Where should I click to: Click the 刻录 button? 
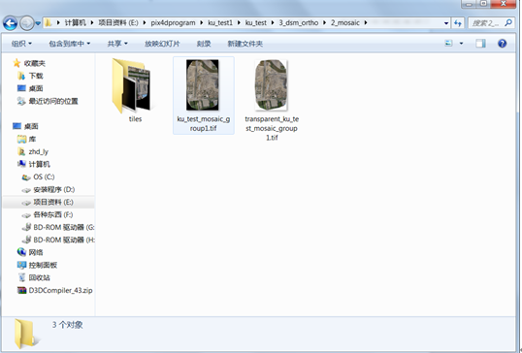point(204,44)
